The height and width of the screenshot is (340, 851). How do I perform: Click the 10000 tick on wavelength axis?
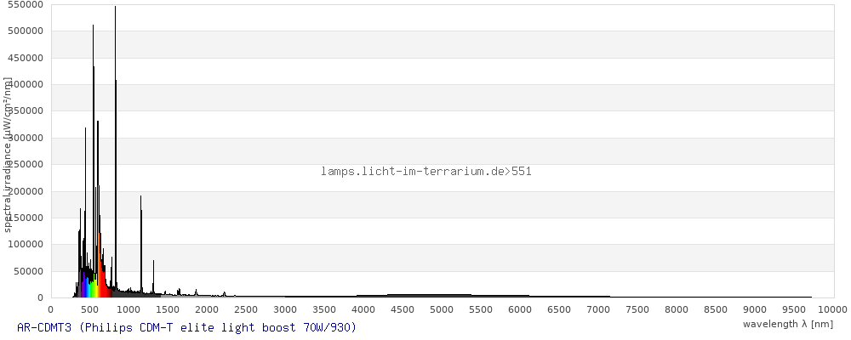tap(832, 309)
